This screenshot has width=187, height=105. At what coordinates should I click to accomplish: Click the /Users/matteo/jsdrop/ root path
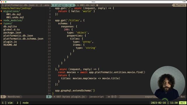pos(16,8)
